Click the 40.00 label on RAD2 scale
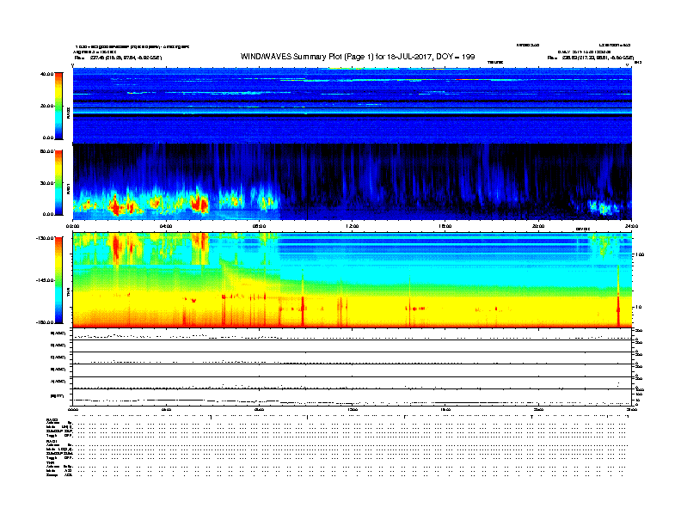This screenshot has height=526, width=681. pos(47,74)
